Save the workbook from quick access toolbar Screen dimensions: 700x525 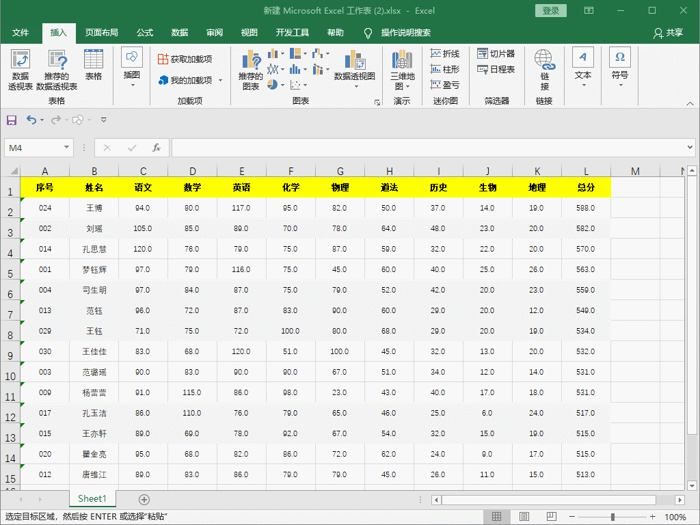12,120
